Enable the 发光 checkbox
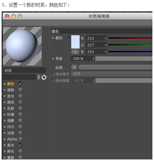Image resolution: width=154 pixels, height=160 pixels. tap(20, 96)
